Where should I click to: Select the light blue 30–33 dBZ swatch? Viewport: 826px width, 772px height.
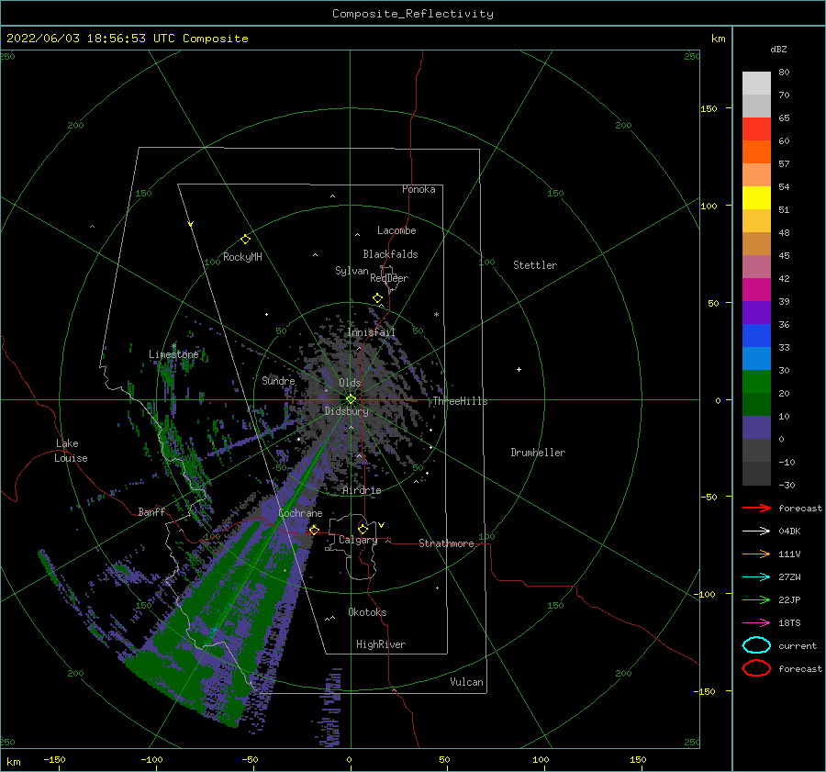coord(756,358)
